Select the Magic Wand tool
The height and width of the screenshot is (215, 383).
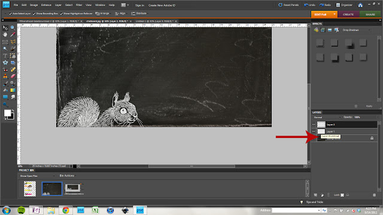coord(5,48)
